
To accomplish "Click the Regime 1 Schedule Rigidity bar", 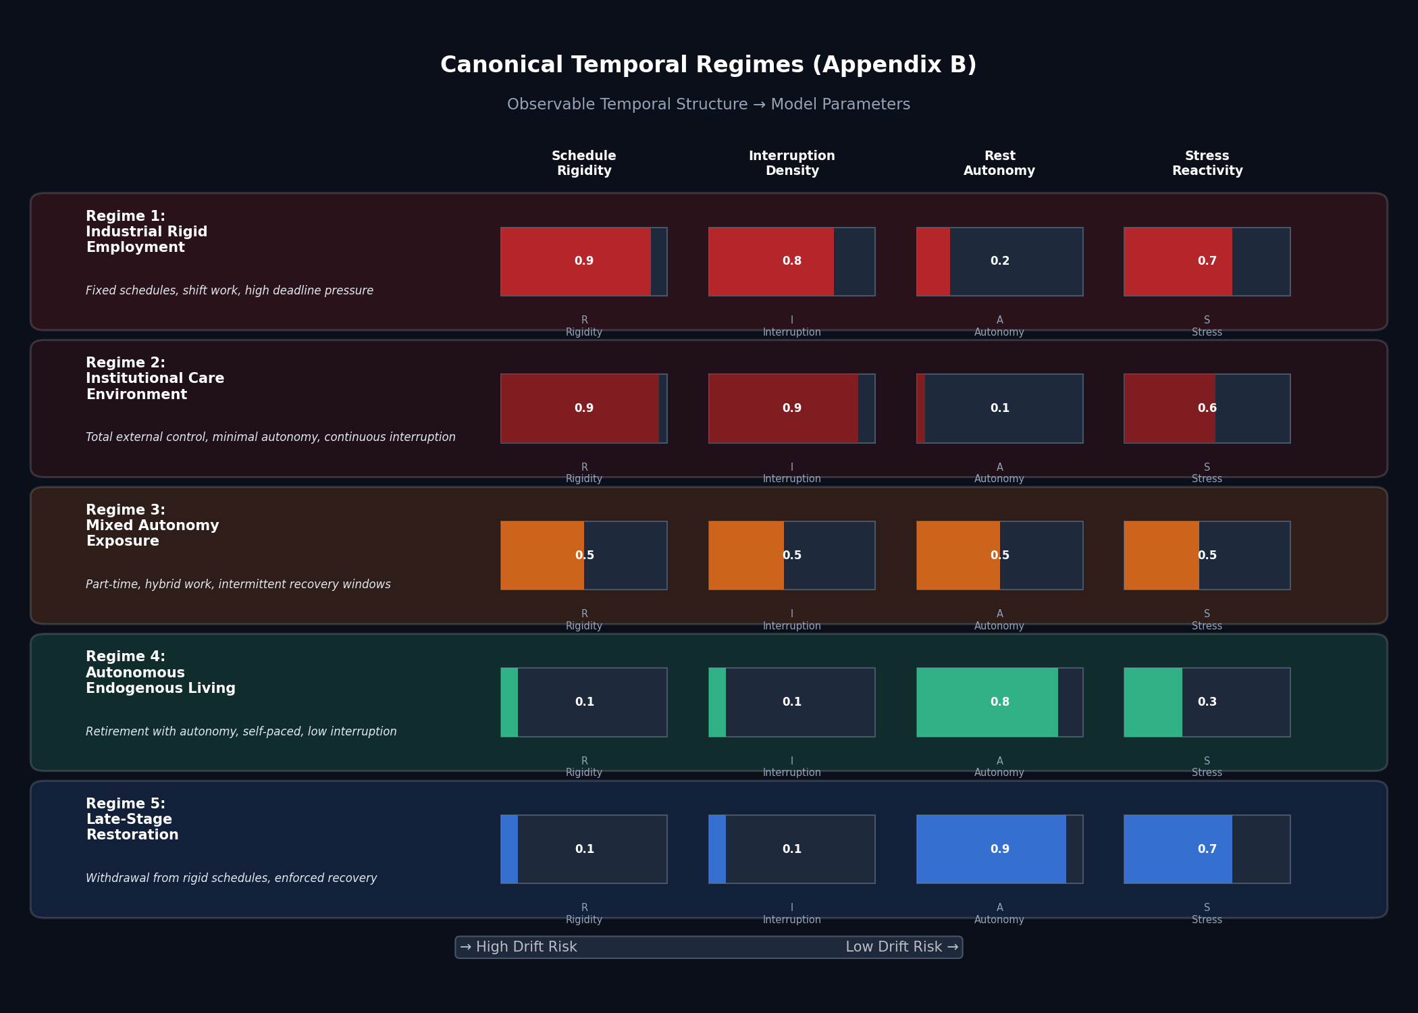I will pyautogui.click(x=583, y=261).
